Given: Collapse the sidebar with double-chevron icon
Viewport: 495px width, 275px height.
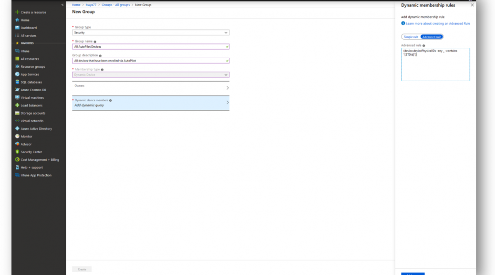Looking at the screenshot, I should point(62,5).
